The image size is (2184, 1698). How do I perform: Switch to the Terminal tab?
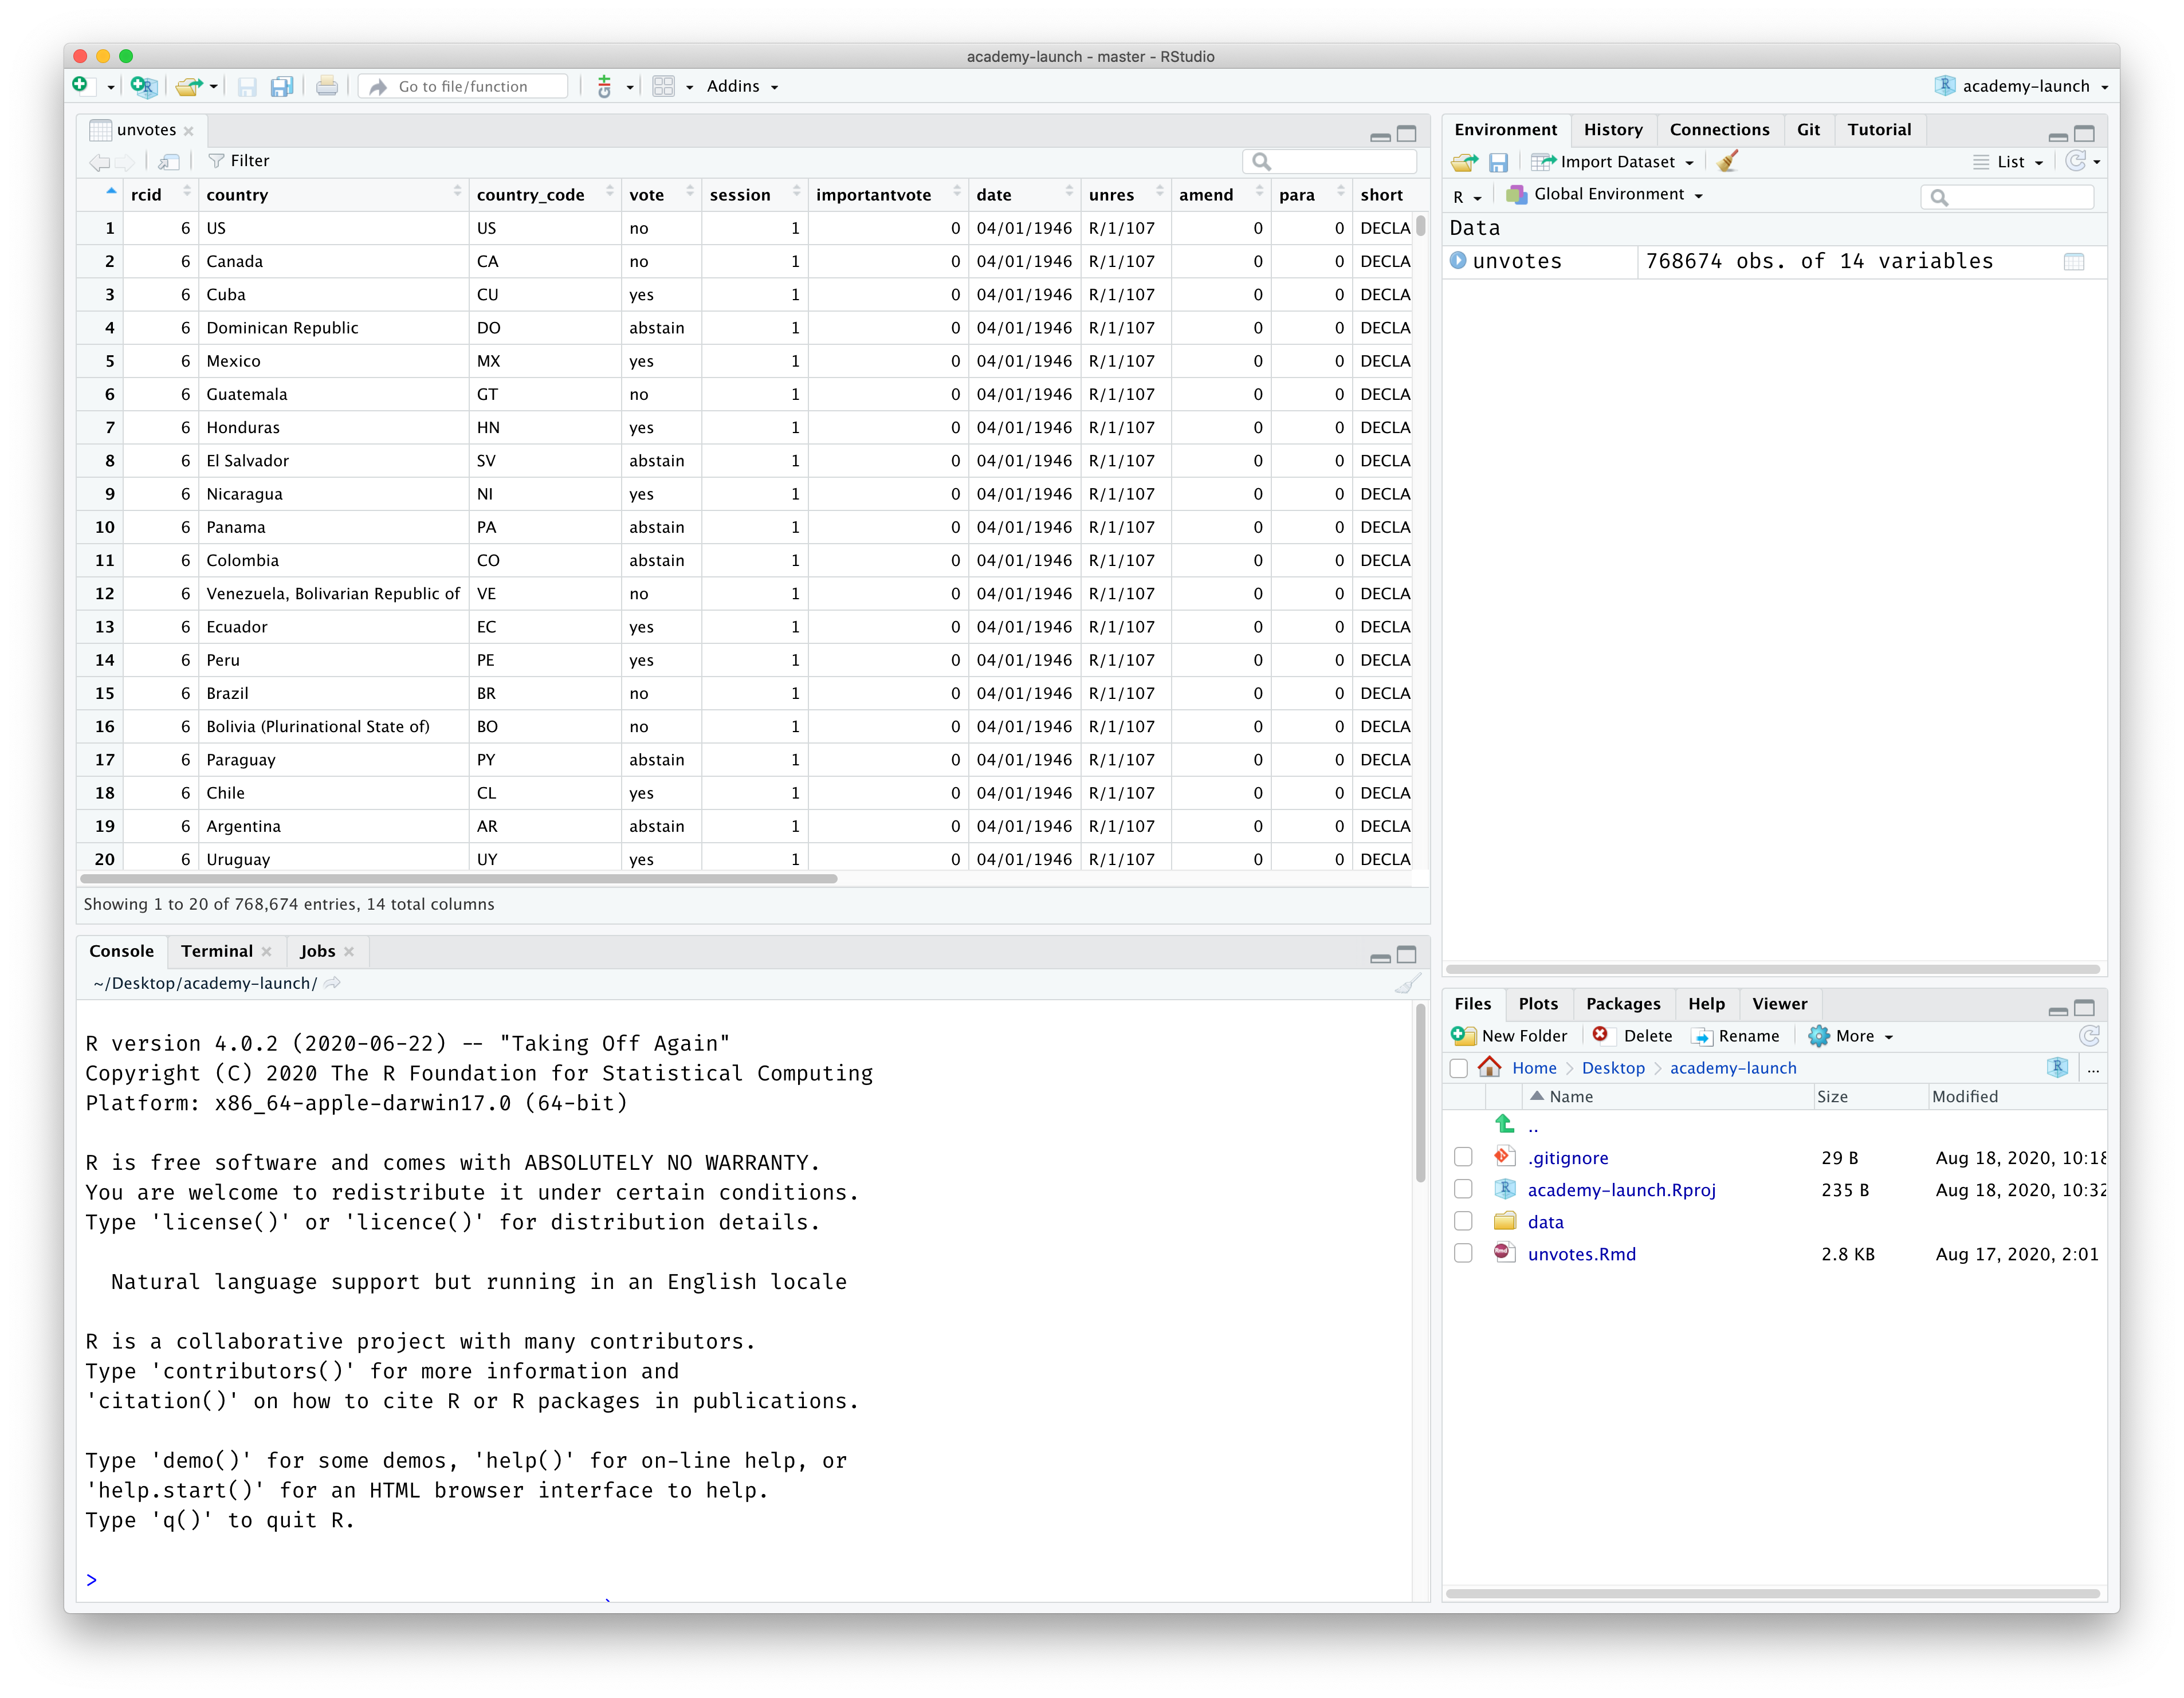coord(216,951)
